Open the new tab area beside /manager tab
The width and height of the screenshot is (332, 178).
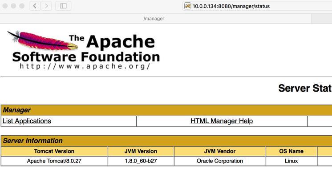click(322, 19)
